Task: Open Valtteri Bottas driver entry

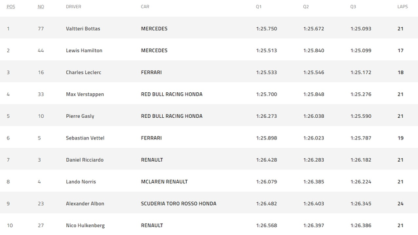Action: (x=83, y=29)
